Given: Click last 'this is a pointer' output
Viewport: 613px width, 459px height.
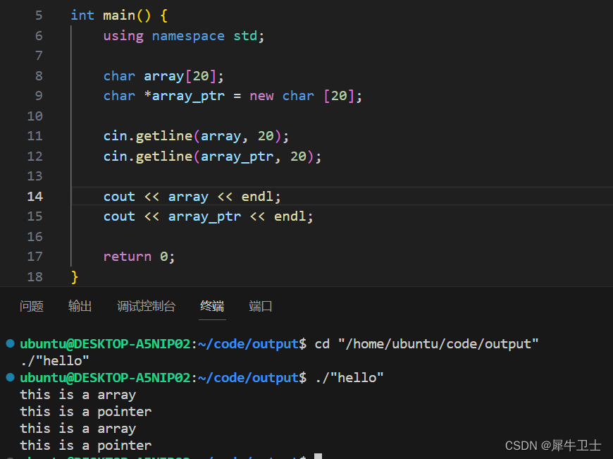Looking at the screenshot, I should [x=86, y=445].
